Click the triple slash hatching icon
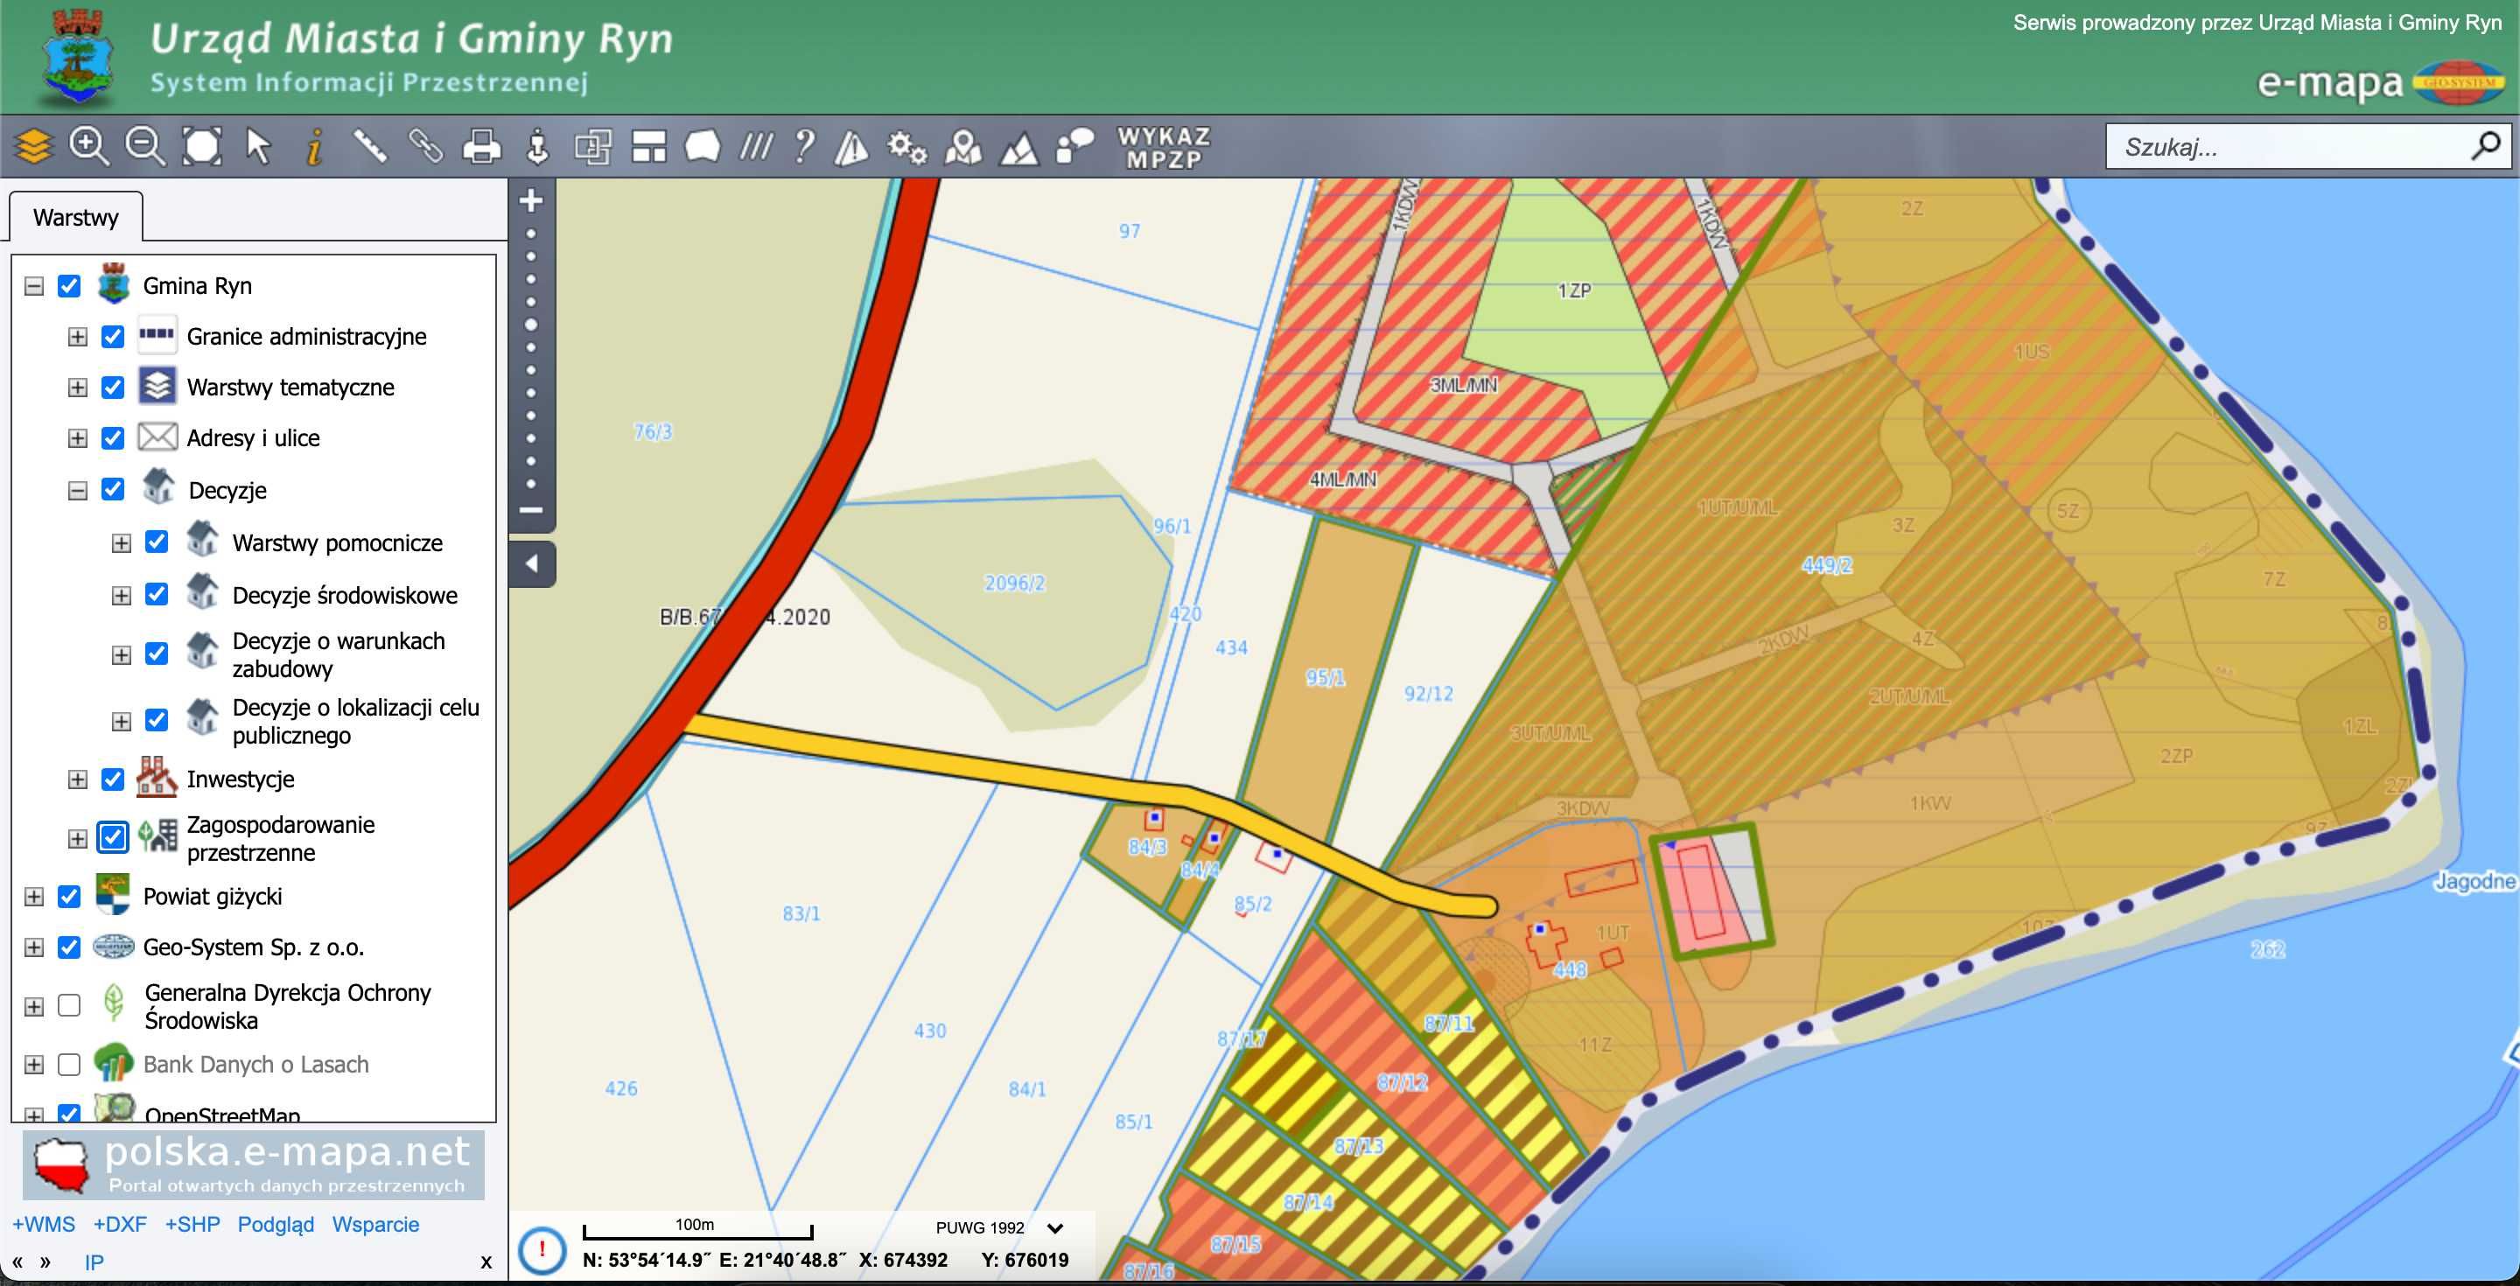 click(755, 148)
